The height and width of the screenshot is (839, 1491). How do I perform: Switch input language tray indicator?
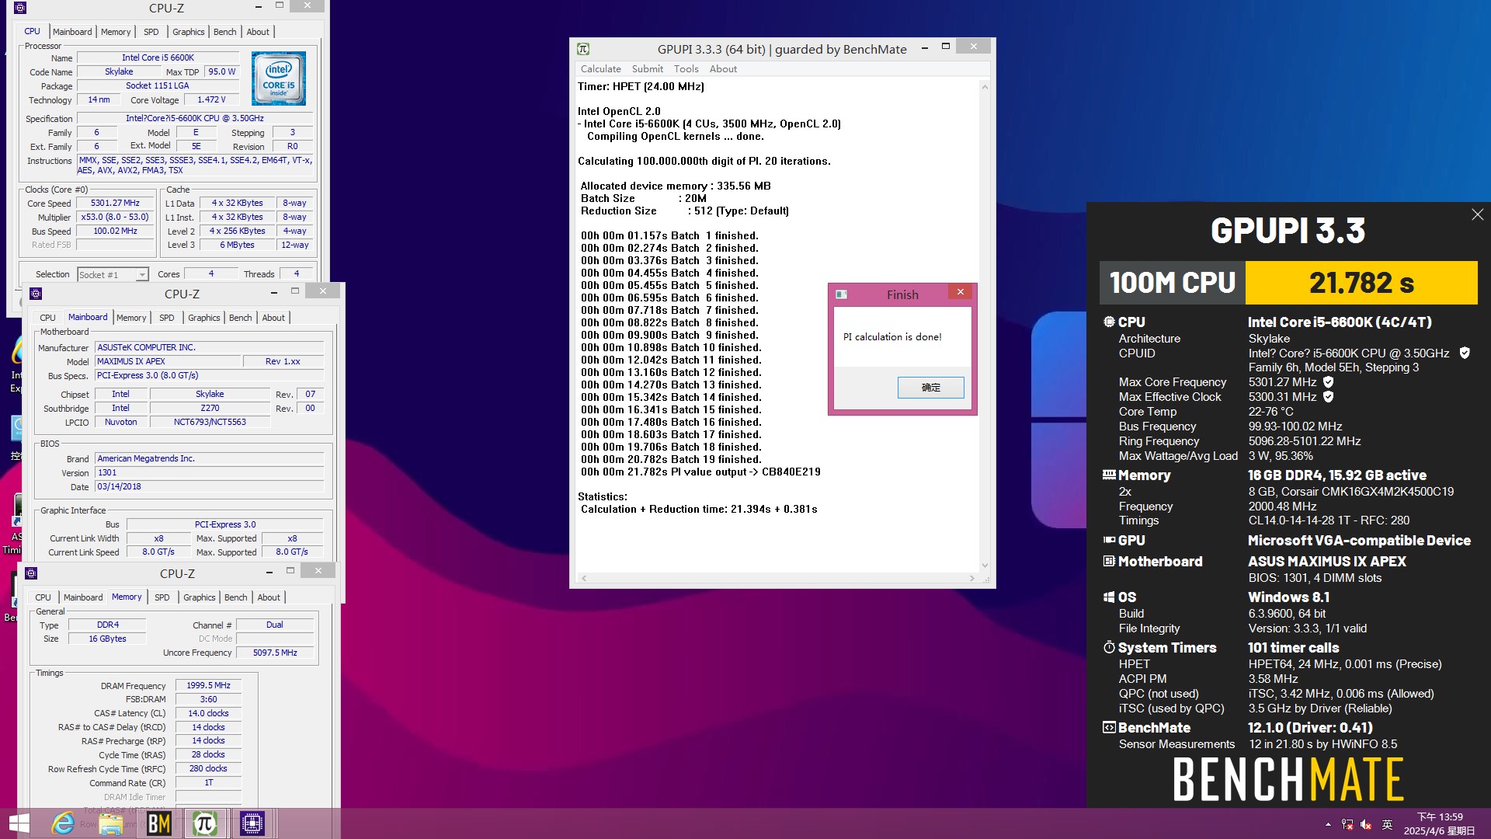coord(1388,824)
